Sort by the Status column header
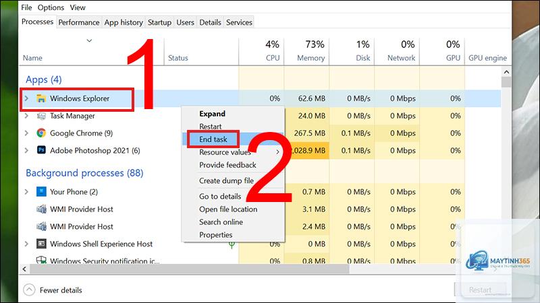The height and width of the screenshot is (303, 540). pos(178,58)
